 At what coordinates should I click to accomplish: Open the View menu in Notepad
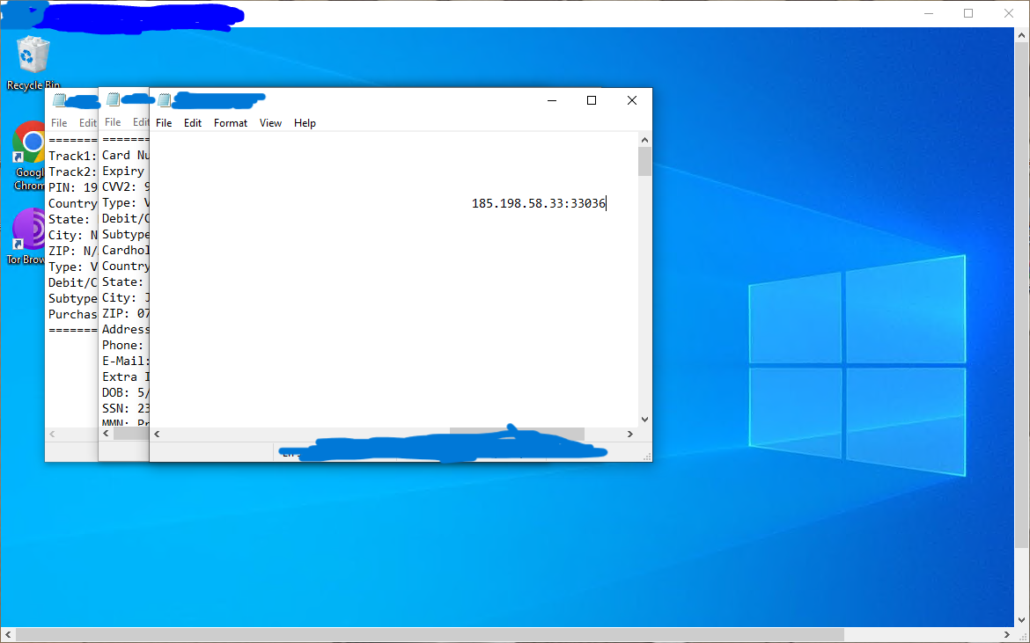270,123
